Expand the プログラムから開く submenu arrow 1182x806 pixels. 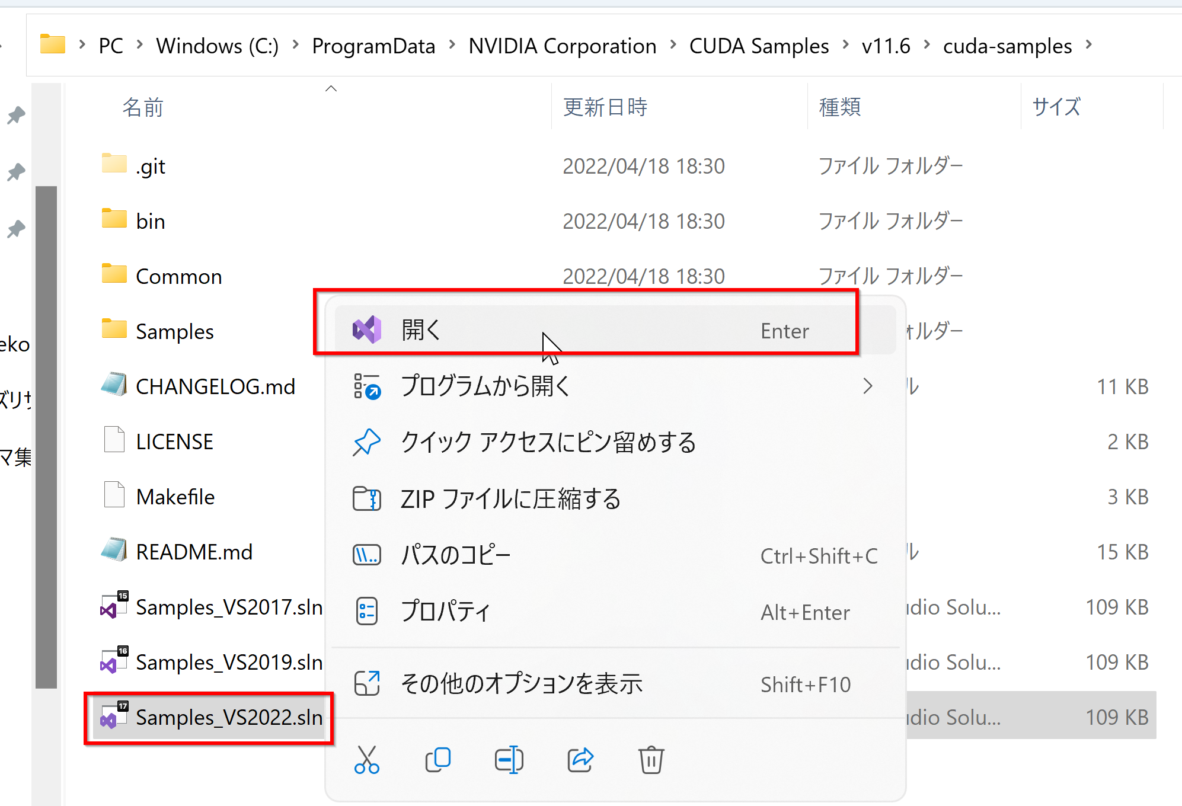pyautogui.click(x=868, y=386)
